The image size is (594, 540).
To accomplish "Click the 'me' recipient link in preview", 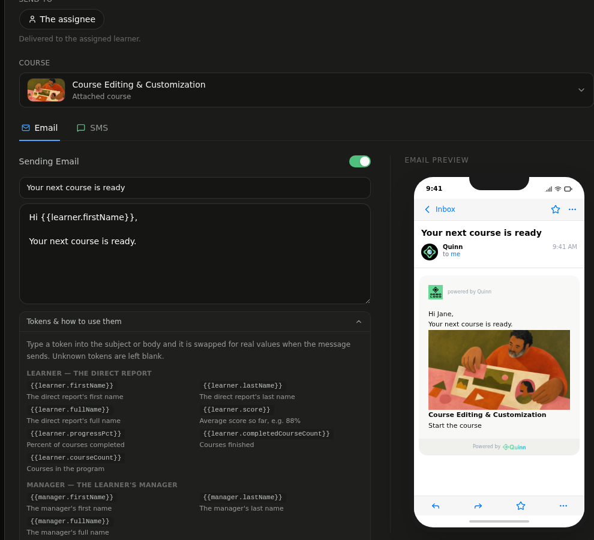I will (455, 254).
